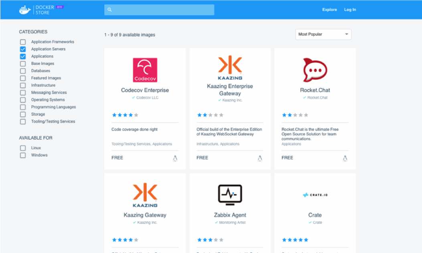Click Linux penguin icon on Kaazing Enterprise Gateway card
The height and width of the screenshot is (253, 422).
[260, 159]
